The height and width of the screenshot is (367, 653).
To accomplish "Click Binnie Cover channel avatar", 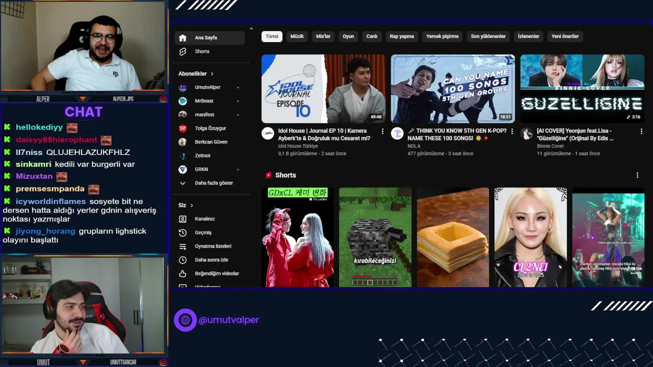I will [x=526, y=134].
